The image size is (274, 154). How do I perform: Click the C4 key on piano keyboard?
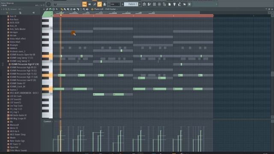(48, 94)
